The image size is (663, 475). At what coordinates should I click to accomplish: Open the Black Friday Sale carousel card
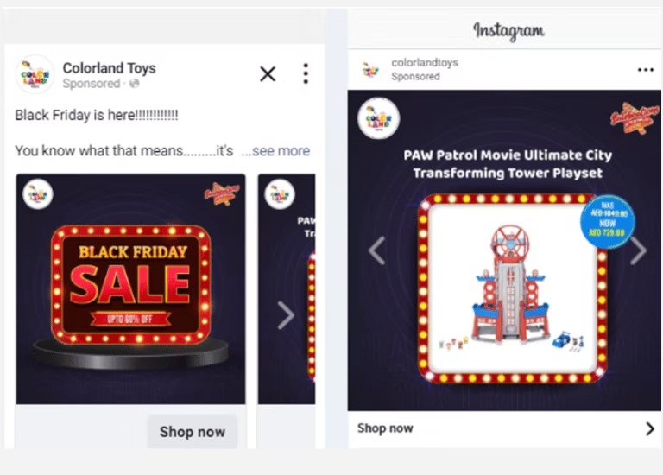pyautogui.click(x=130, y=289)
